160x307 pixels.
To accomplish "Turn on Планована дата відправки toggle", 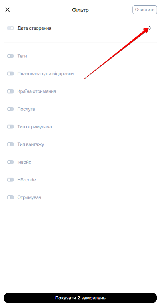I will tap(10, 73).
